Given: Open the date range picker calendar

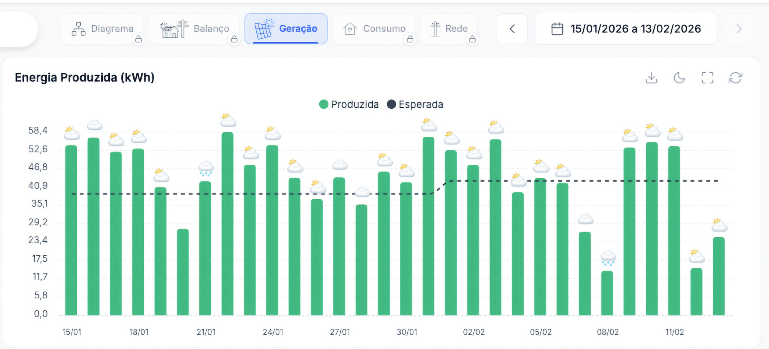Looking at the screenshot, I should 557,29.
